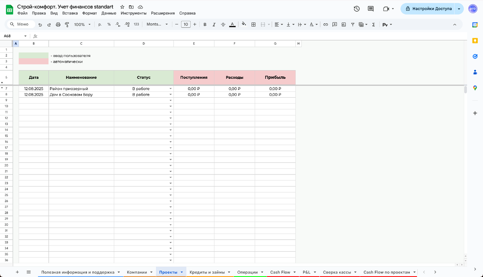Click the Insert link icon
This screenshot has height=277, width=483.
326,25
